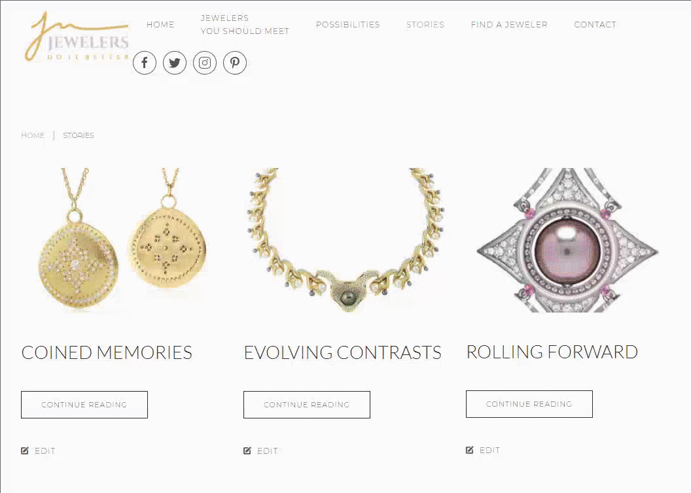The width and height of the screenshot is (691, 493).
Task: Select Stories in the top navigation
Action: (x=425, y=25)
